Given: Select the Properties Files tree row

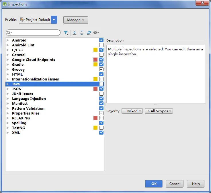Looking at the screenshot, I should pyautogui.click(x=55, y=113).
